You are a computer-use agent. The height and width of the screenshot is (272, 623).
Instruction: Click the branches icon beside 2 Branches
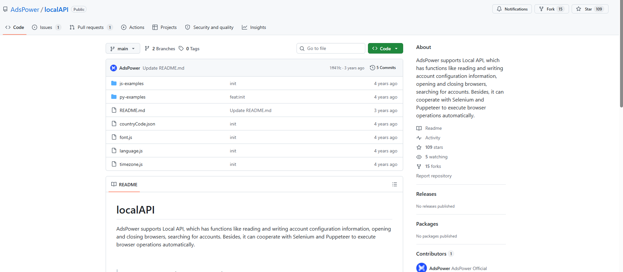click(147, 49)
